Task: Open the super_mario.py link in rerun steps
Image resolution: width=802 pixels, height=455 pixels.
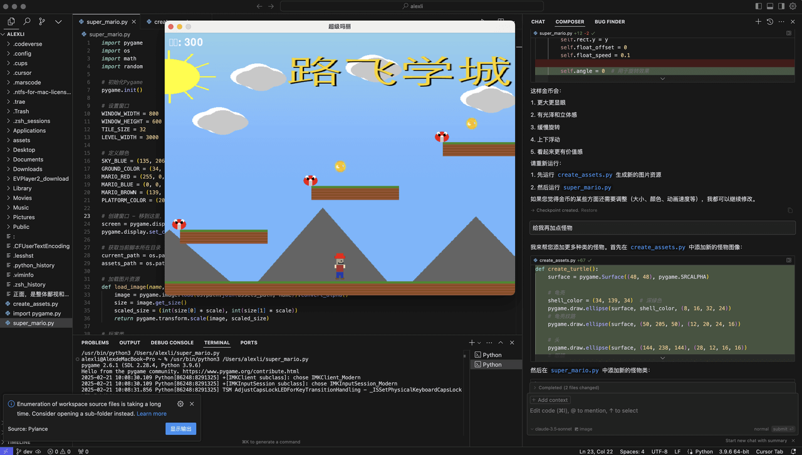Action: [587, 187]
